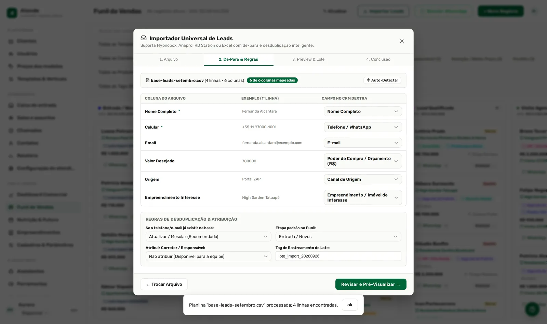547x324 pixels.
Task: Select the 4. Conclusão tab
Action: click(x=378, y=59)
